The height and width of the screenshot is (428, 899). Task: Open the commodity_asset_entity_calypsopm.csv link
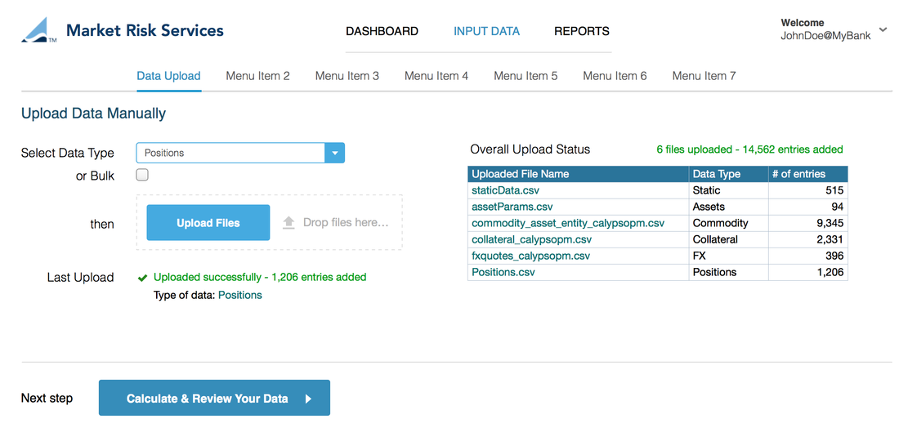(568, 223)
